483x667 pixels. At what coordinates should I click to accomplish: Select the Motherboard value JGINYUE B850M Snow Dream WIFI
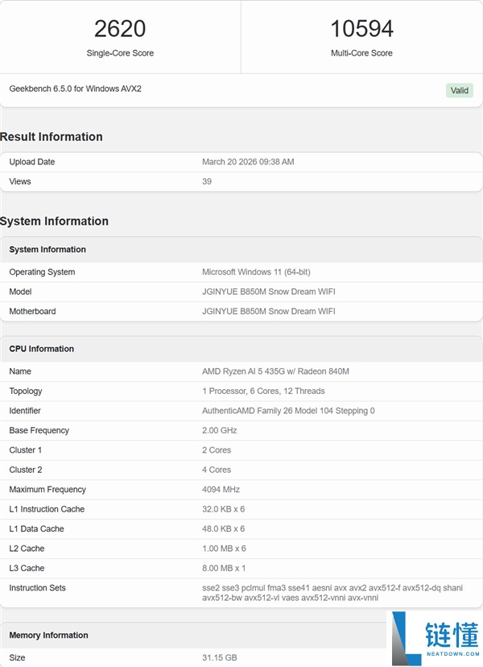pyautogui.click(x=269, y=311)
